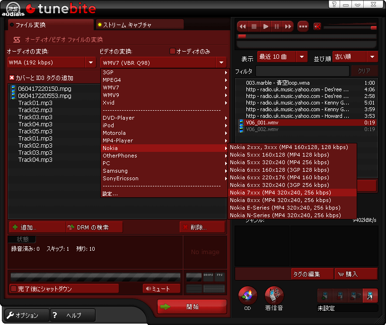Click the 購入 button
The height and width of the screenshot is (325, 386).
coord(356,274)
